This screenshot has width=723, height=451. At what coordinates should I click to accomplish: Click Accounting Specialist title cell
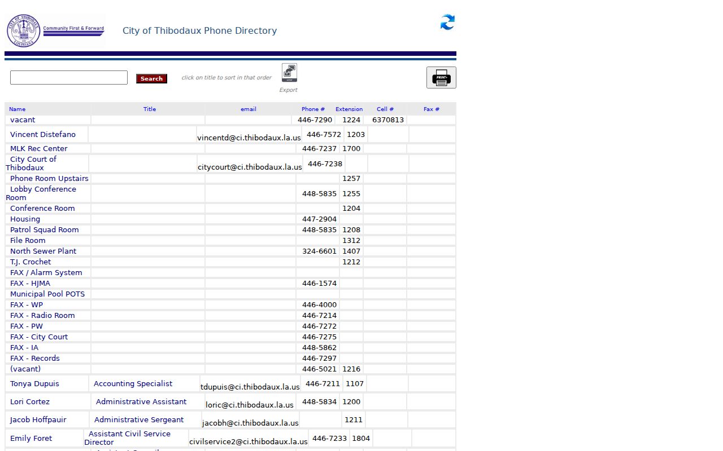click(133, 384)
